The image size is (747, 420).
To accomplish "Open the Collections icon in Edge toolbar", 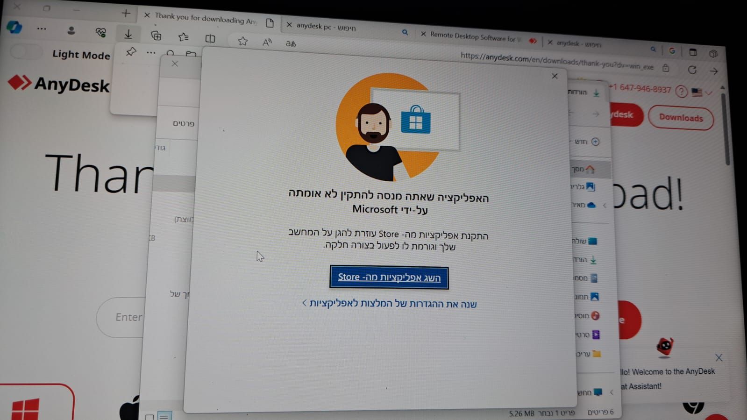I will point(156,36).
